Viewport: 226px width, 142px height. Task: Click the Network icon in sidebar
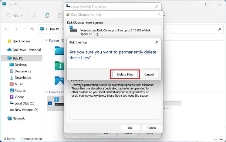(9, 118)
